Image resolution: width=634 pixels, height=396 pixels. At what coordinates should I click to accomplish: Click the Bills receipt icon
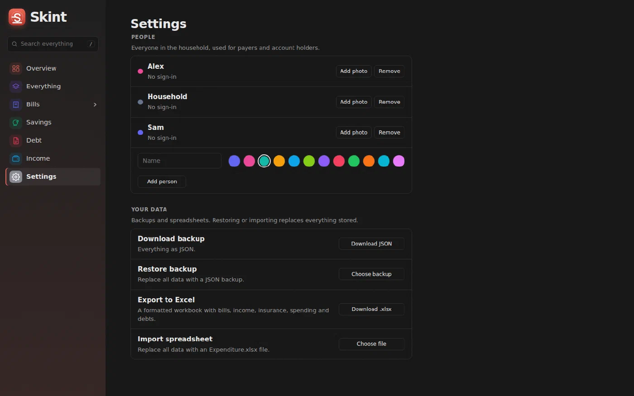pos(16,105)
